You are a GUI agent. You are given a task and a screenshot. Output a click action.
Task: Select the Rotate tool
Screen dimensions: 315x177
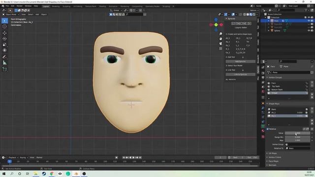(x=4, y=39)
